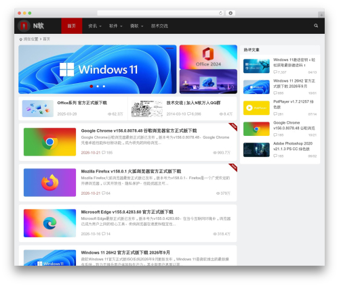The width and height of the screenshot is (339, 286).
Task: Click the purple Windows desktop banner image
Action: tap(208, 81)
